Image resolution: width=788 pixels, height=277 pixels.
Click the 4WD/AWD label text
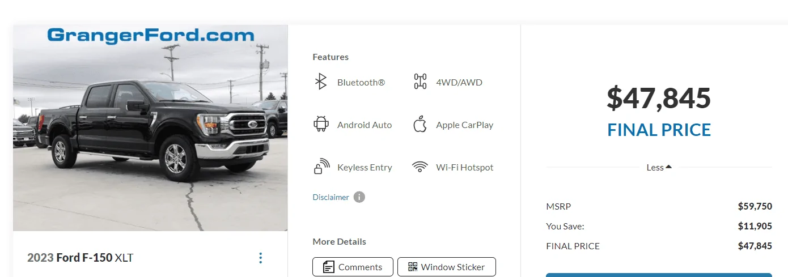[x=459, y=82]
